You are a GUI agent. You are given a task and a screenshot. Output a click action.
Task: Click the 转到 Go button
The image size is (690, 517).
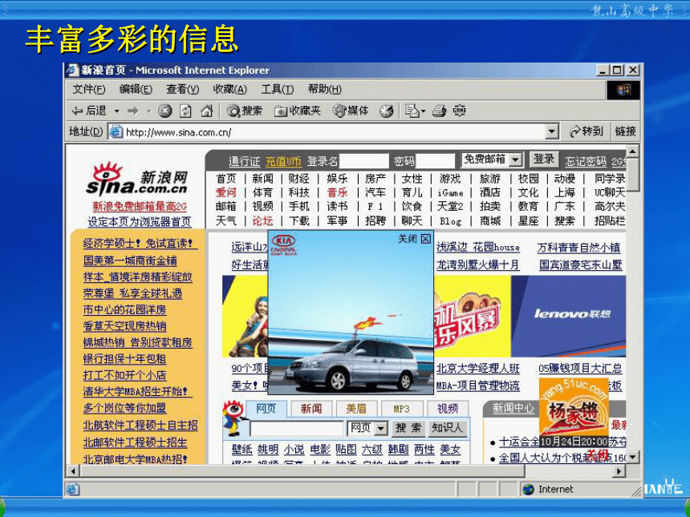(x=586, y=131)
